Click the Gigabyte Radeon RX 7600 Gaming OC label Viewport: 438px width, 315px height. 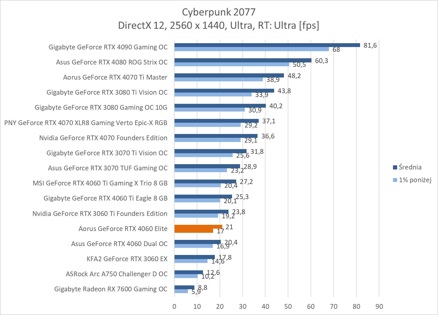coord(111,289)
